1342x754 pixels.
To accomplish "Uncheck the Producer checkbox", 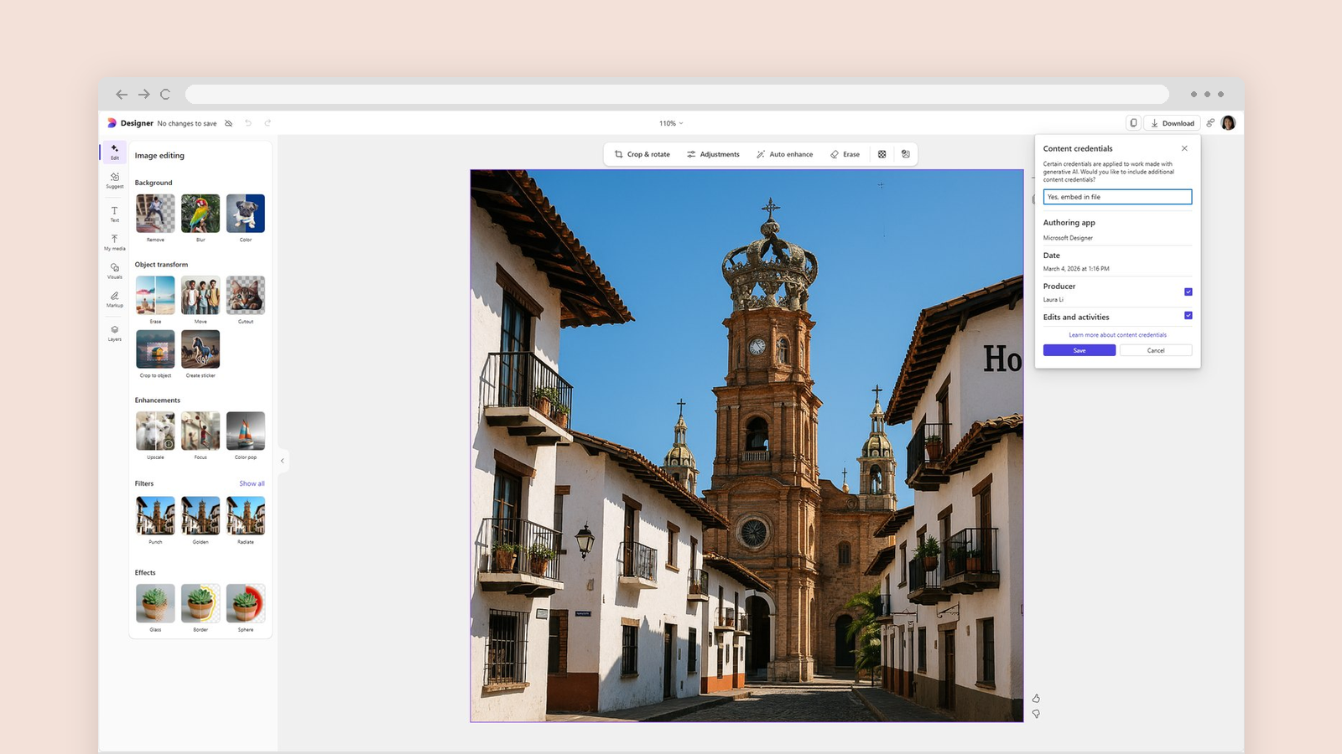I will point(1189,292).
